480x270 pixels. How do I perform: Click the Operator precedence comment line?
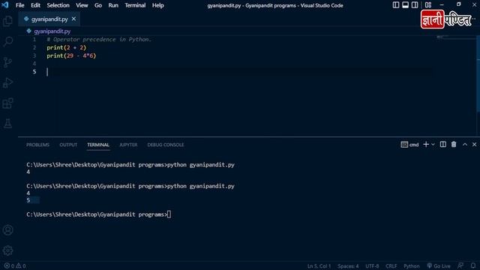99,39
